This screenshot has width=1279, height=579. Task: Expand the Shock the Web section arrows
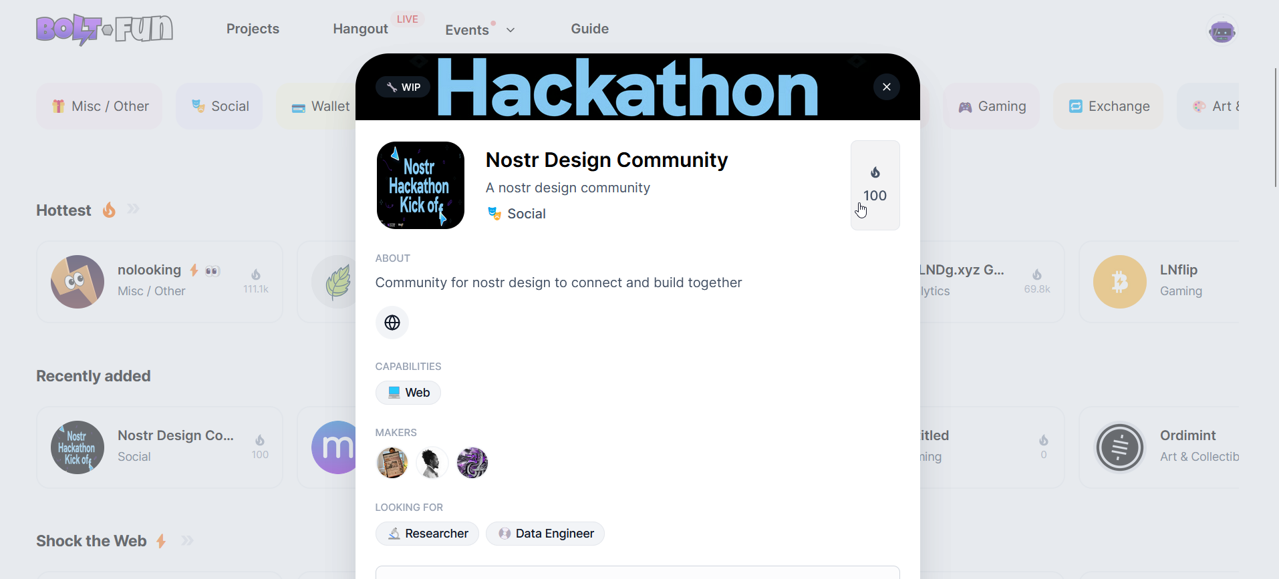coord(188,541)
